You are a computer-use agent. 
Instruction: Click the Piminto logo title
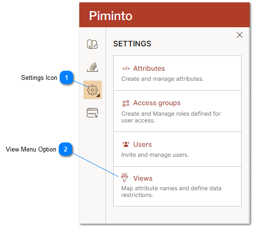[x=111, y=16]
